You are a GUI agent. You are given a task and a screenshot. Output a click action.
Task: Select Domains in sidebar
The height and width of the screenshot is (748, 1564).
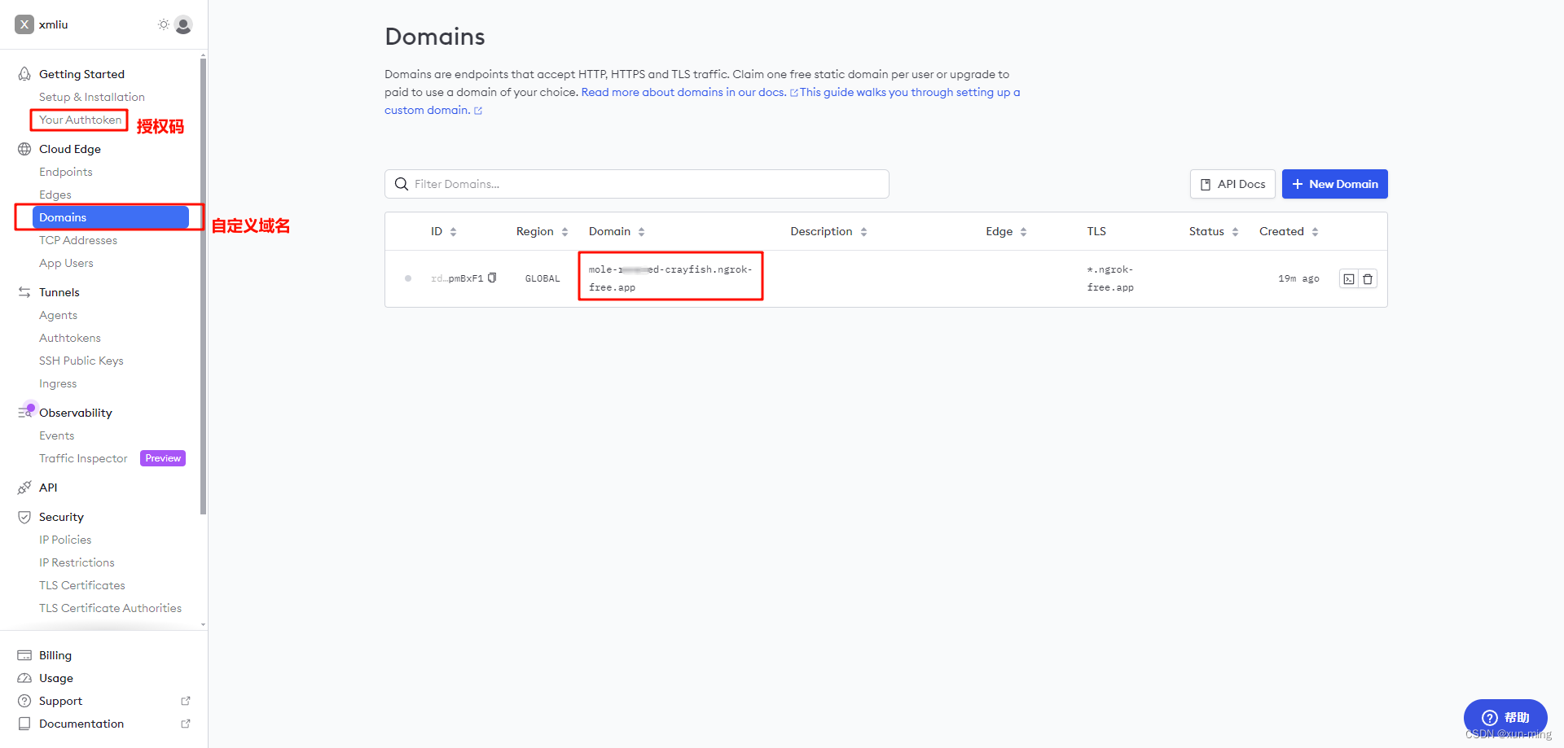pos(111,217)
